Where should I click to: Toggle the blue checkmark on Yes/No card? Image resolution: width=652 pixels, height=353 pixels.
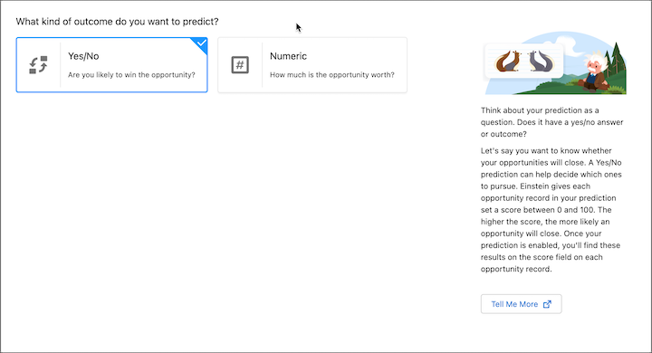click(201, 43)
